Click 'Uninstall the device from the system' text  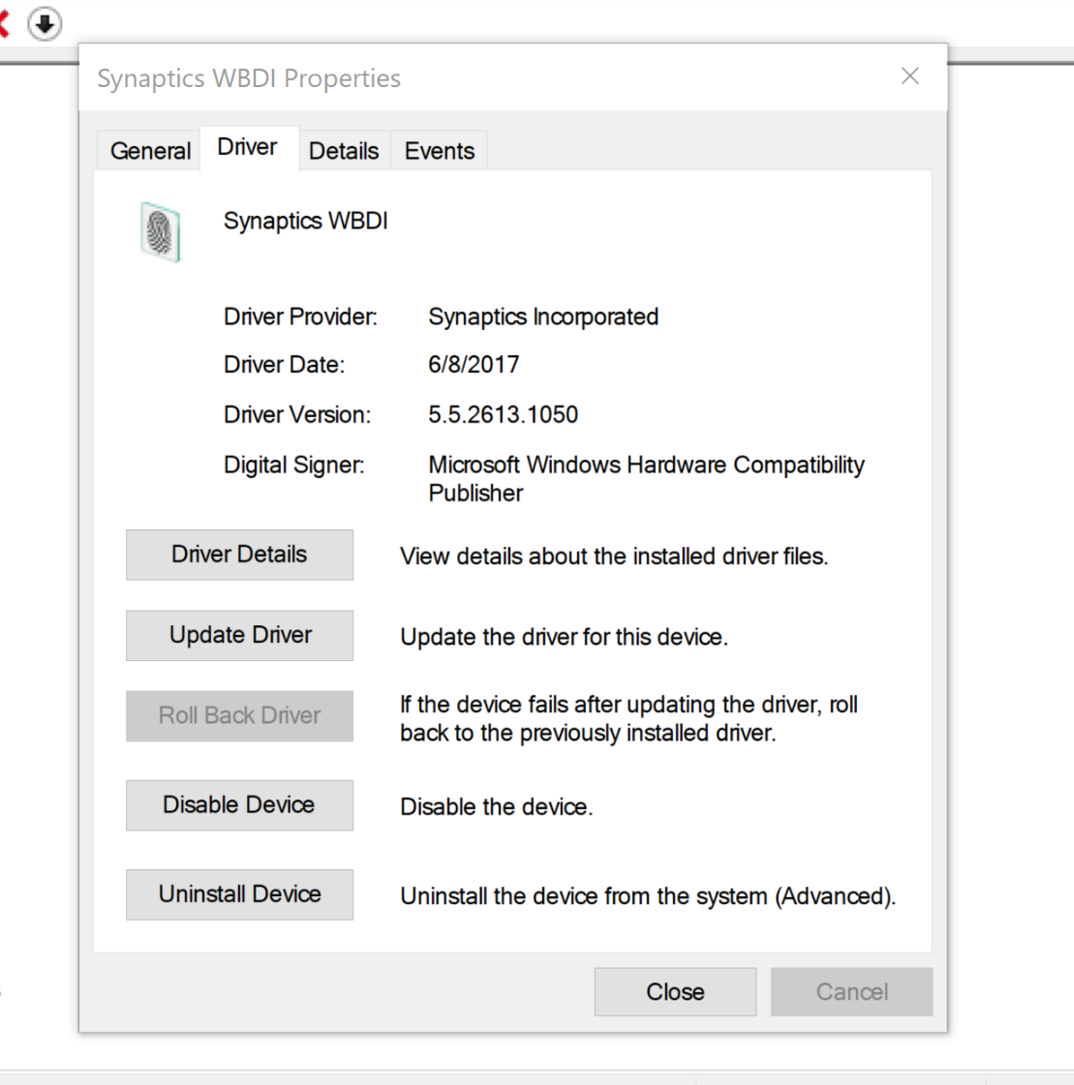pyautogui.click(x=648, y=896)
